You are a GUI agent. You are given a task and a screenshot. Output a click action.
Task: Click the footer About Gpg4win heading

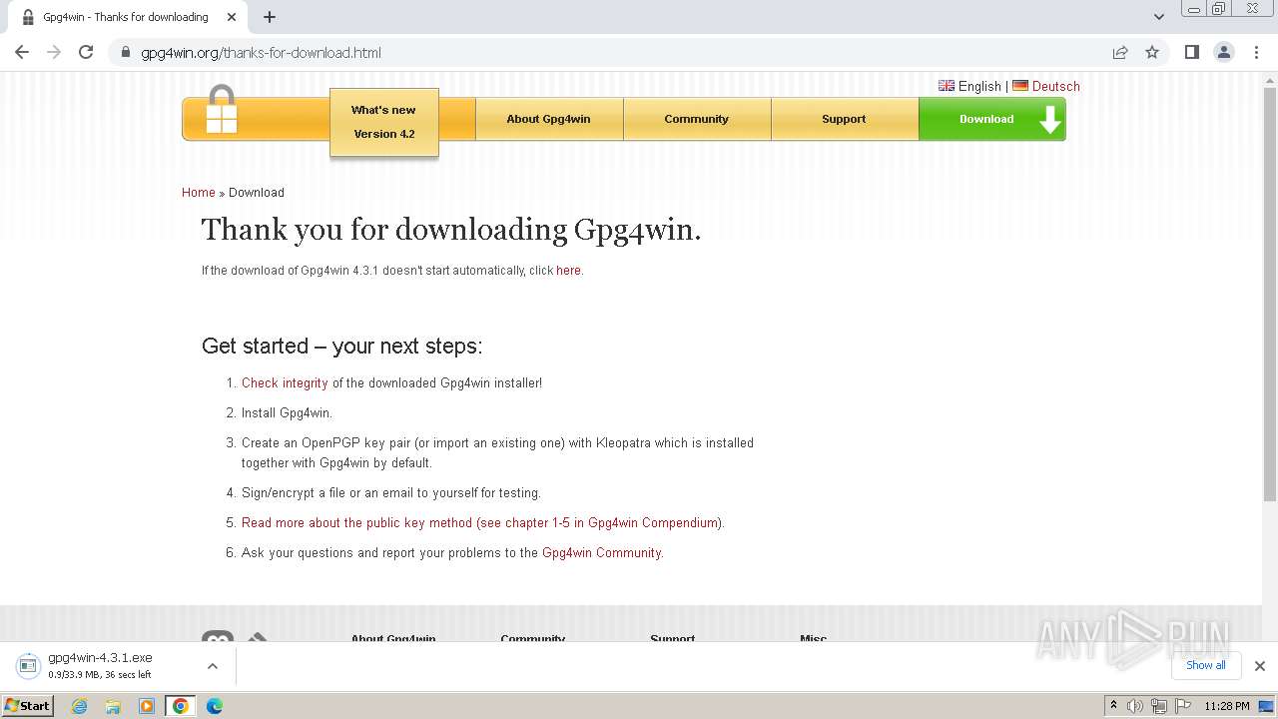[x=393, y=638]
